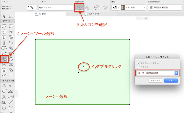Select the Lamp tool icon
The height and width of the screenshot is (113, 184).
(x=11, y=65)
